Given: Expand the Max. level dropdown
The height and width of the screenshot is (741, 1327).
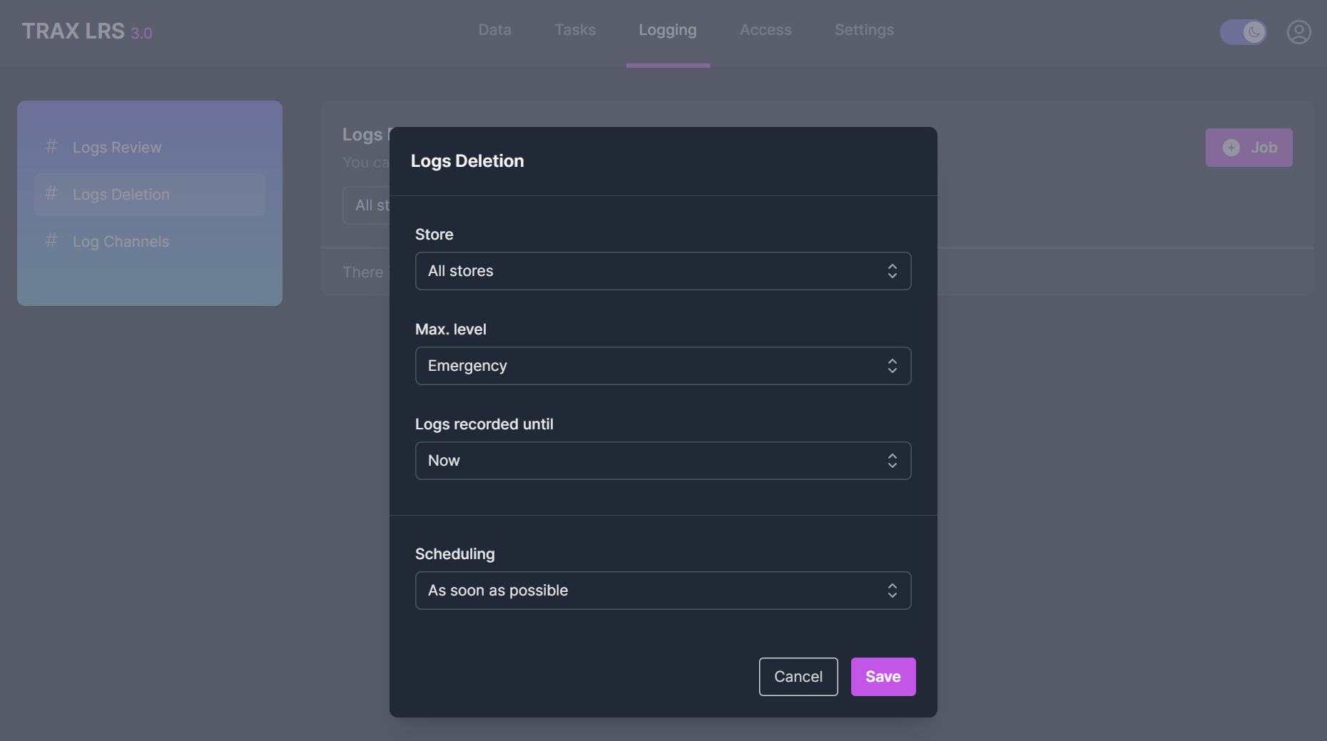Looking at the screenshot, I should pos(663,366).
